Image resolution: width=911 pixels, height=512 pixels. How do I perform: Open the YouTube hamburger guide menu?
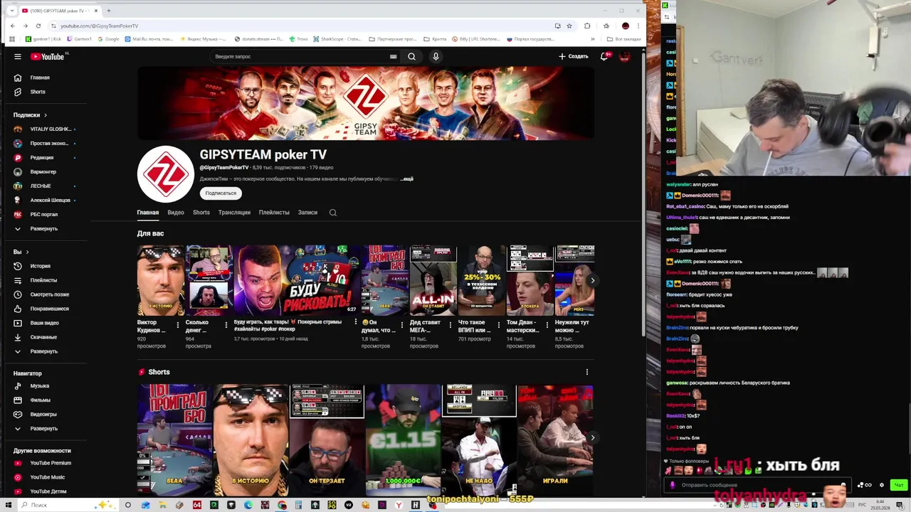click(x=18, y=56)
